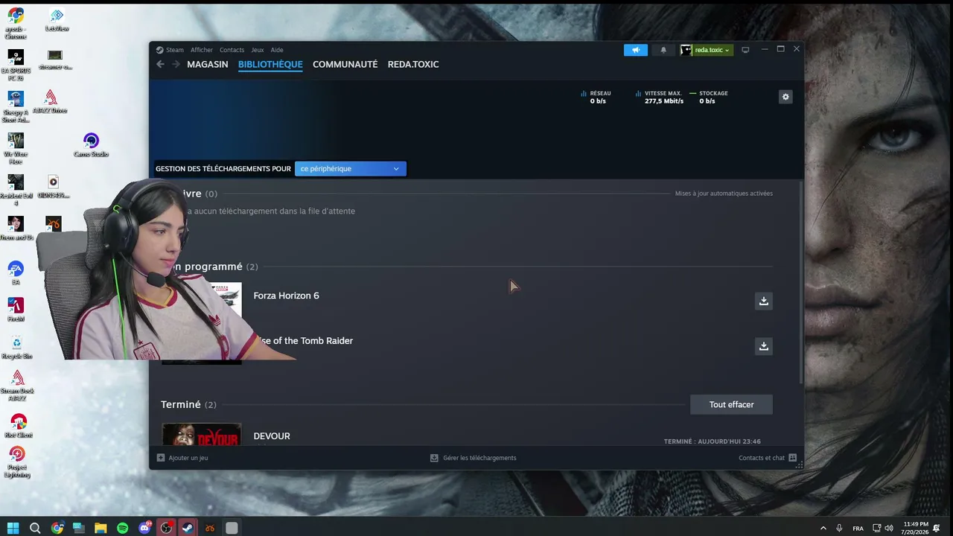The width and height of the screenshot is (953, 536).
Task: Click the Tout effacer button
Action: (x=731, y=404)
